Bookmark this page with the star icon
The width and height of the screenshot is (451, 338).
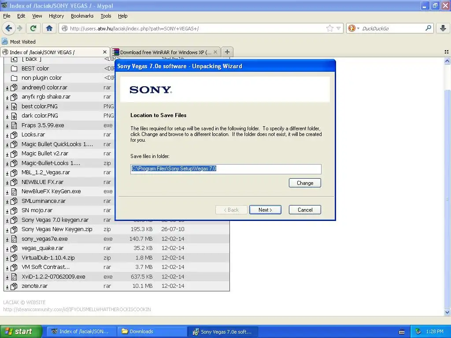(329, 28)
